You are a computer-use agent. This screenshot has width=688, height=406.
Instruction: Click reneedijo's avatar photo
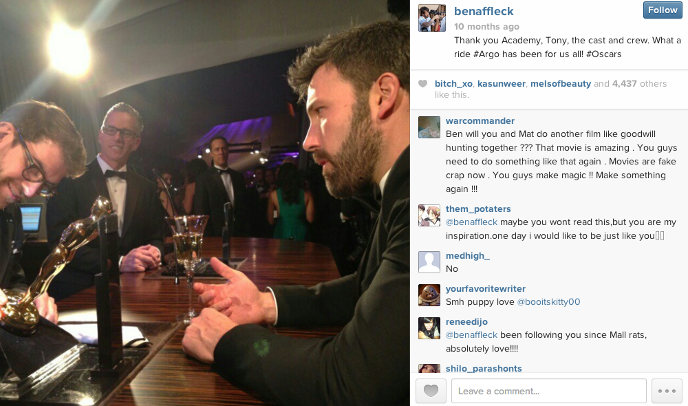point(429,328)
